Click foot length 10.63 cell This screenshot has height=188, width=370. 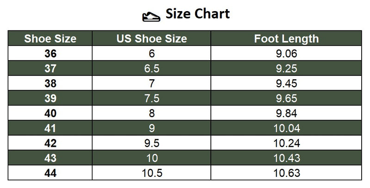click(x=287, y=174)
